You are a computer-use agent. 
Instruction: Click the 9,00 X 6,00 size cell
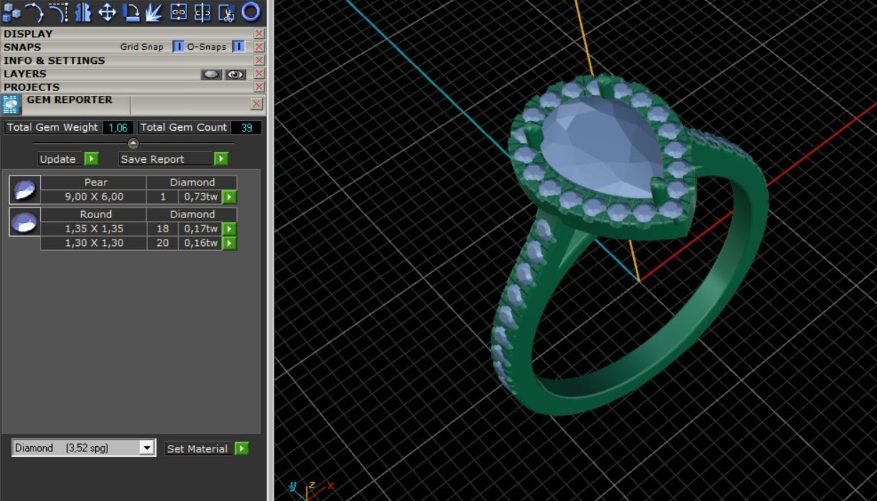tap(94, 197)
